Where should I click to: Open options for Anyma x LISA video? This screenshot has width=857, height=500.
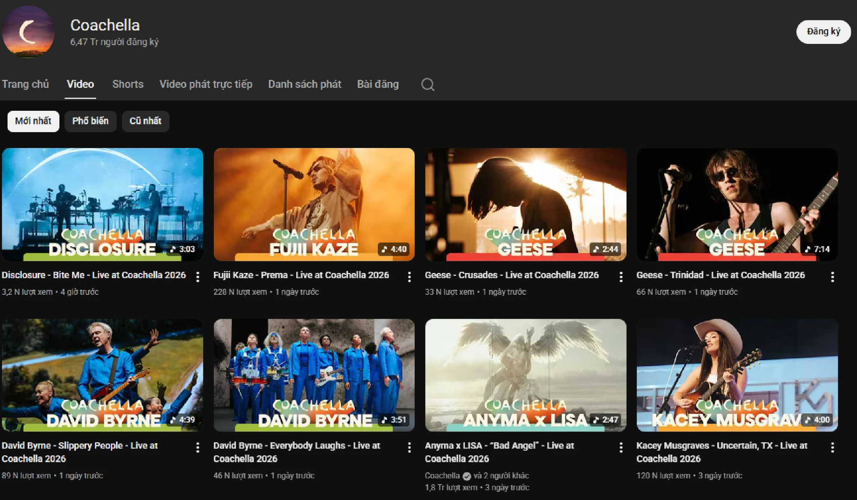[x=621, y=447]
